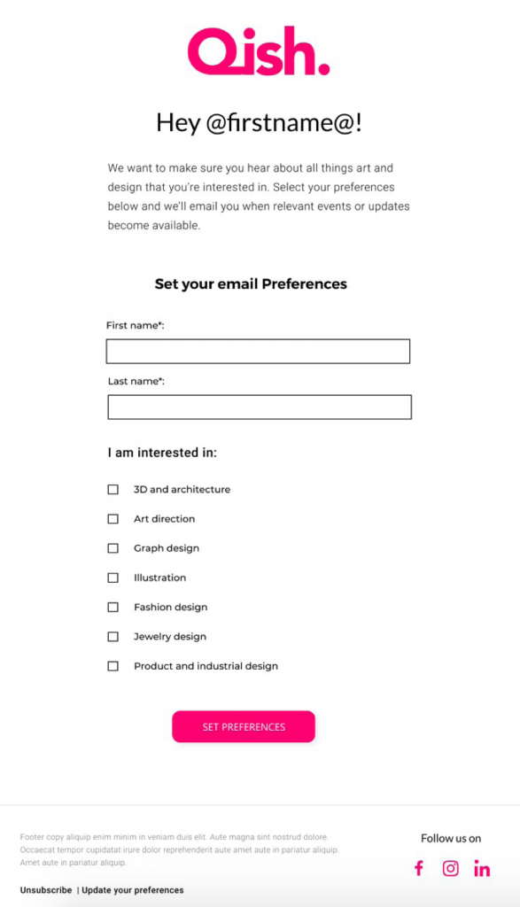
Task: Click the Hey @firstname@! heading
Action: pos(260,122)
